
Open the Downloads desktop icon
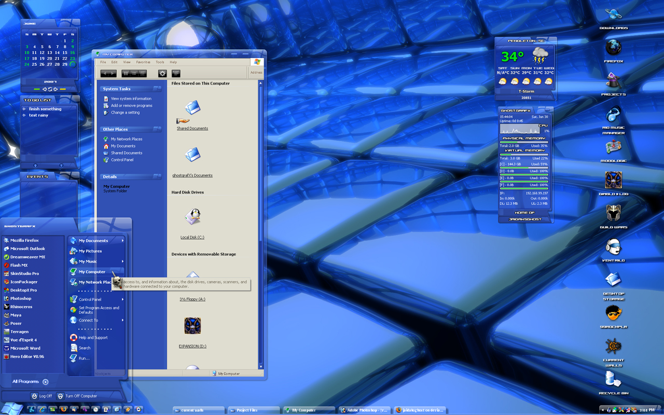click(x=613, y=15)
